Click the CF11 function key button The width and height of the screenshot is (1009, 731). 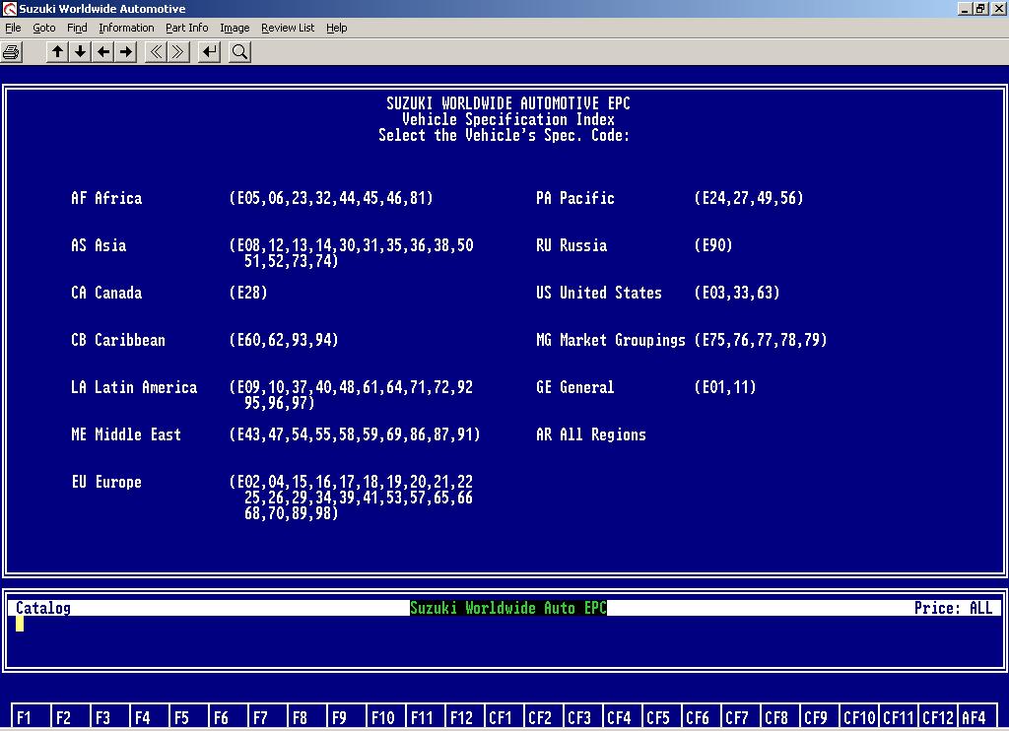tap(899, 717)
